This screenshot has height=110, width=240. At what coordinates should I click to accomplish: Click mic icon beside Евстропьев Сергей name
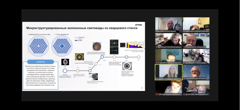point(184,94)
